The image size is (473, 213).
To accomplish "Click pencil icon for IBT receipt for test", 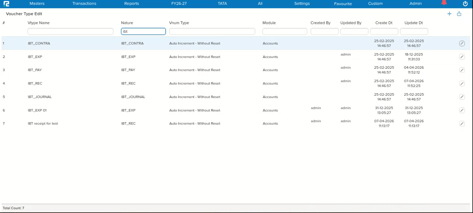I will coord(462,124).
